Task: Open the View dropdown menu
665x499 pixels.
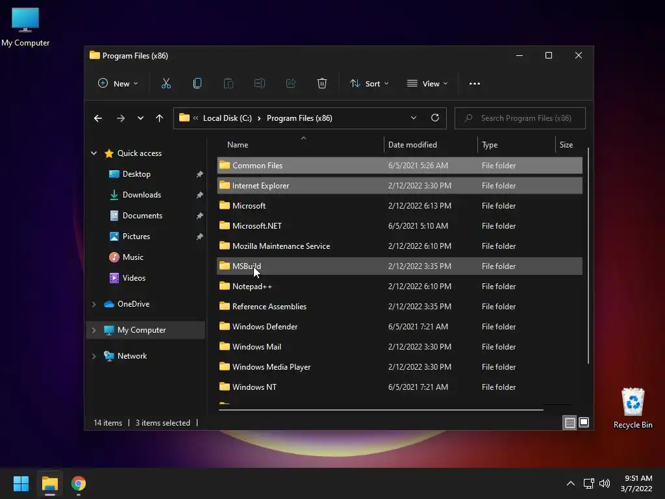Action: pyautogui.click(x=427, y=84)
